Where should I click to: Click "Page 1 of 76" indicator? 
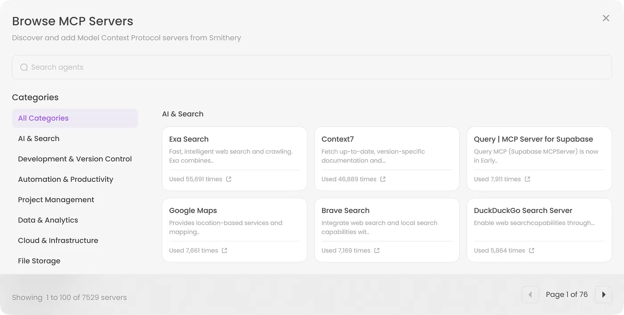coord(567,295)
